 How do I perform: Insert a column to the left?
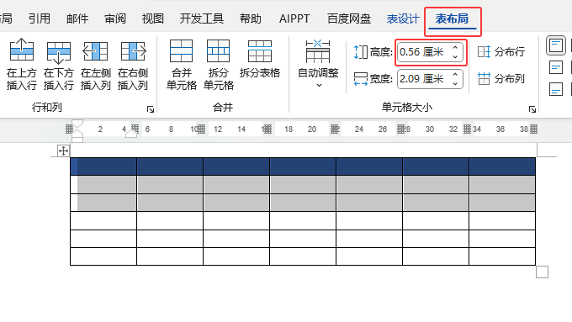(96, 64)
